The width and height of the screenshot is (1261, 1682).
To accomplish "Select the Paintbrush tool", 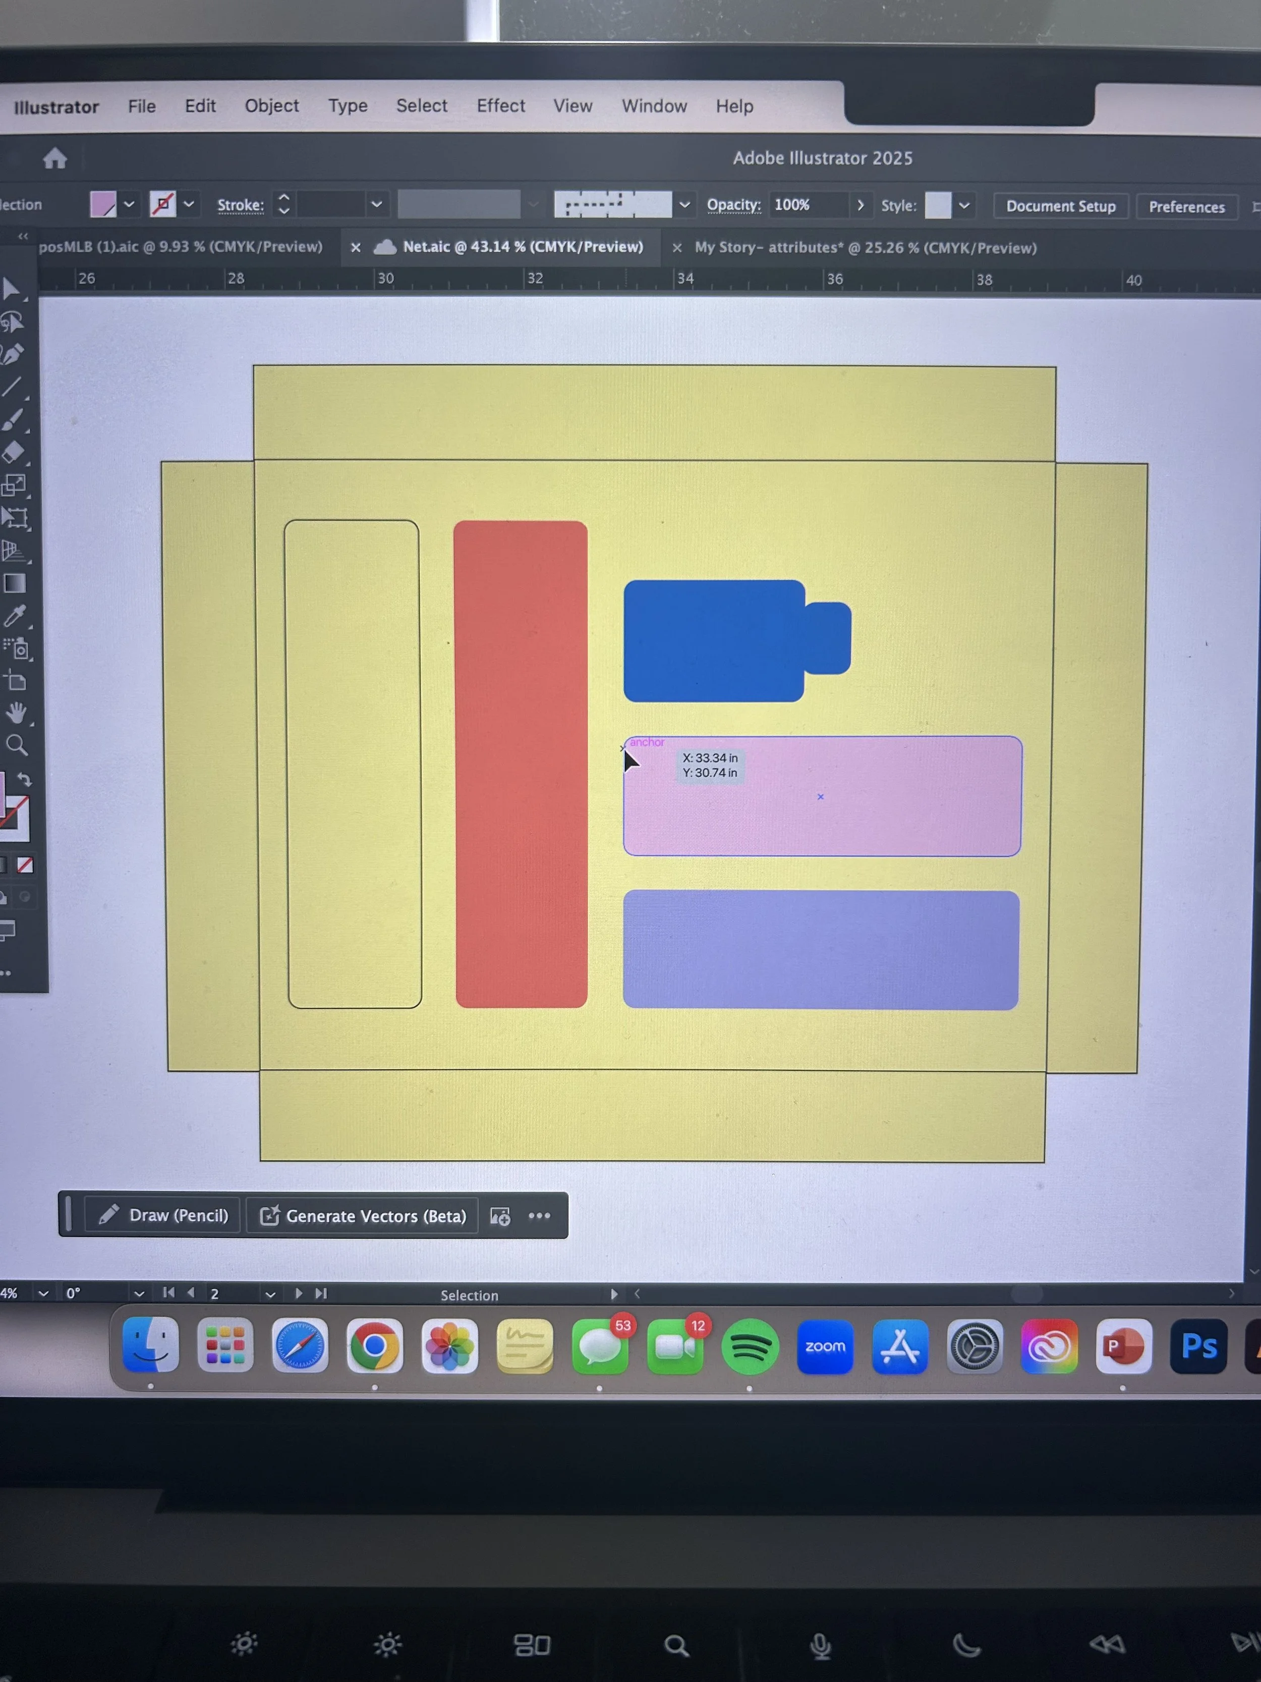I will [12, 420].
